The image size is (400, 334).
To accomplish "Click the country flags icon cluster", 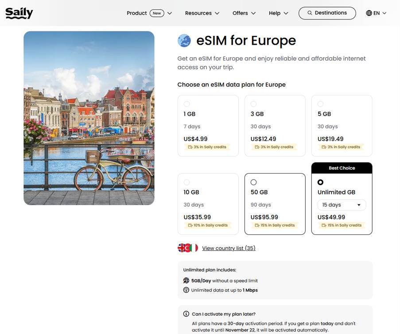I will (x=188, y=248).
